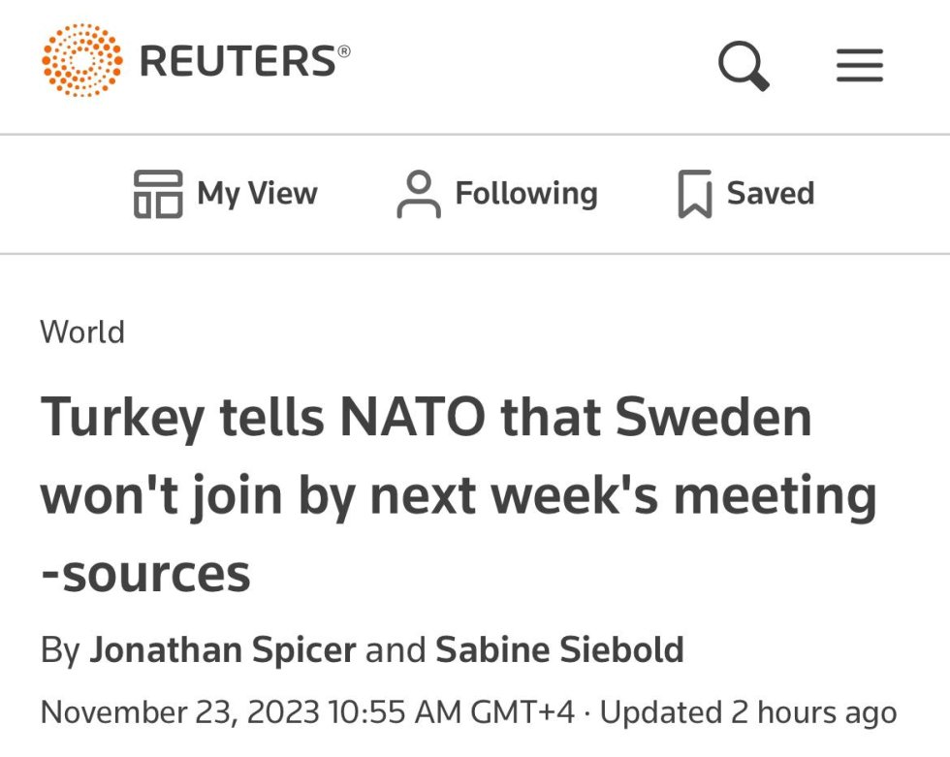
Task: Switch to the My View tab label
Action: [257, 194]
